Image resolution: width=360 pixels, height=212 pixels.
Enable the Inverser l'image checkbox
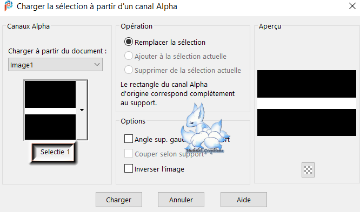point(129,168)
